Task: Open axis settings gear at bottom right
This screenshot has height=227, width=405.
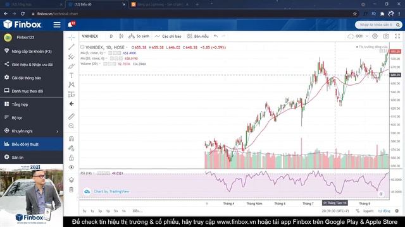Action: [397, 211]
